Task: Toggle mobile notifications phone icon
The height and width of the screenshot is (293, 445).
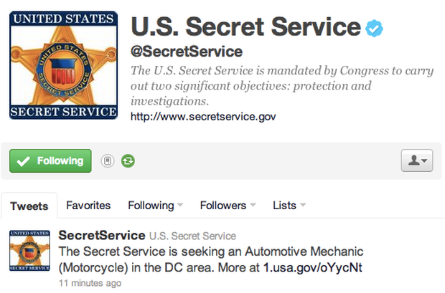Action: pos(108,161)
